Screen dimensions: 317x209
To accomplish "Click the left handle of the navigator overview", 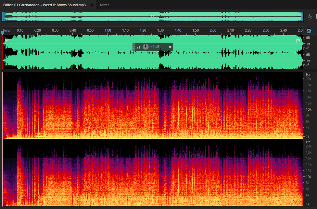I will (x=4, y=16).
